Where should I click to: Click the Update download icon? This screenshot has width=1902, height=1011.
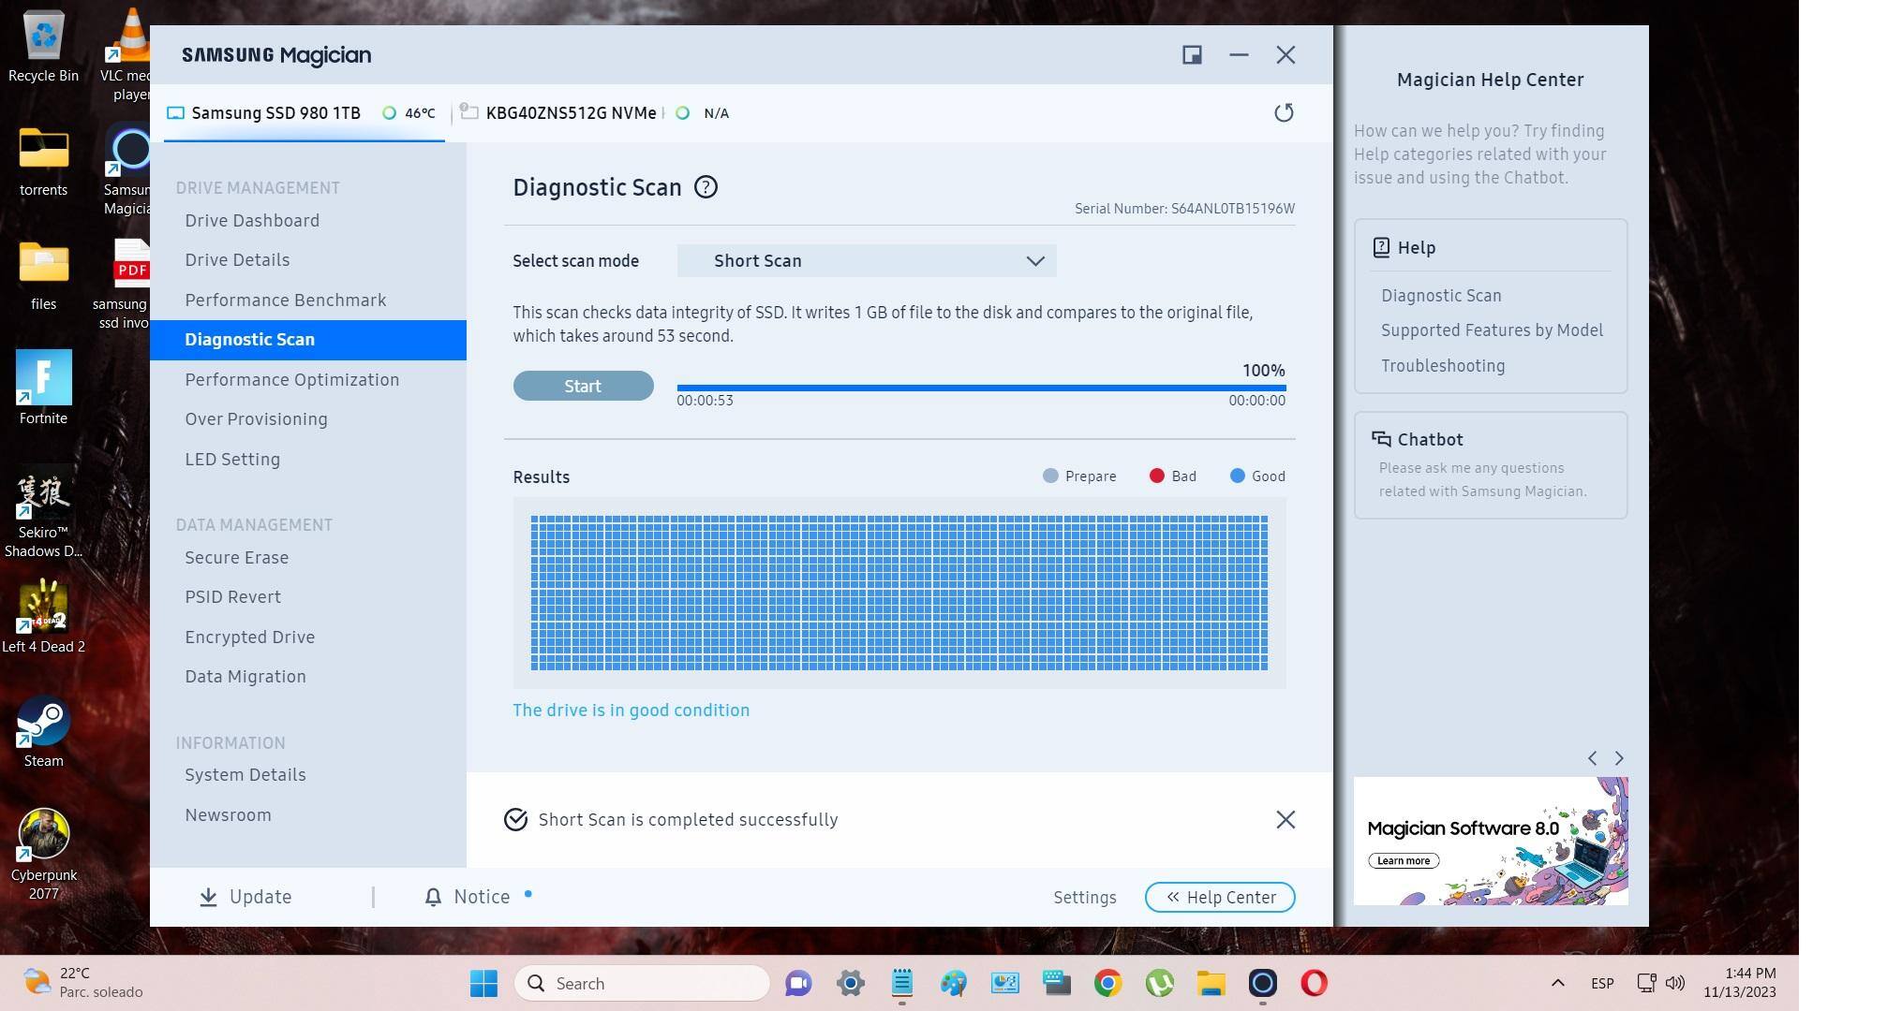click(x=208, y=898)
